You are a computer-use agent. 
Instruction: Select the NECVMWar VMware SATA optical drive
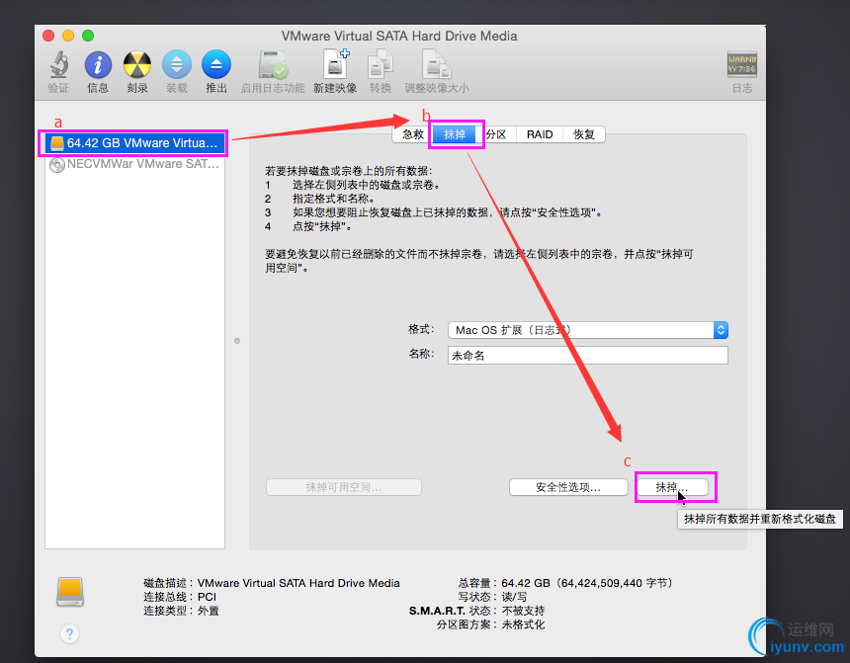(133, 164)
